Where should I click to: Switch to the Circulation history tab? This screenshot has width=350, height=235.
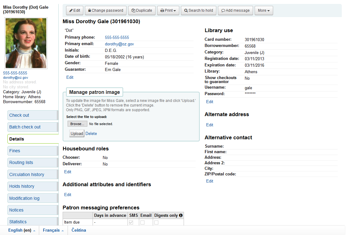(x=32, y=174)
